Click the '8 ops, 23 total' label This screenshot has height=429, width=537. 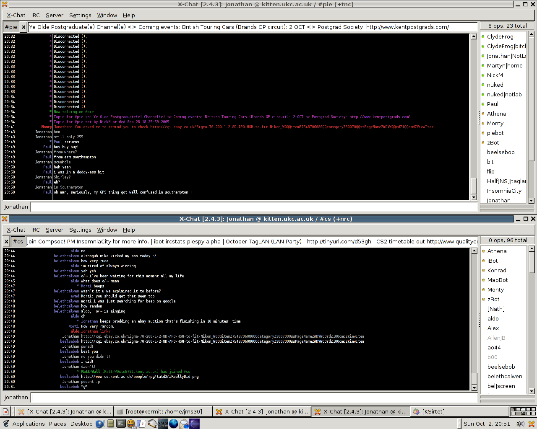coord(508,26)
